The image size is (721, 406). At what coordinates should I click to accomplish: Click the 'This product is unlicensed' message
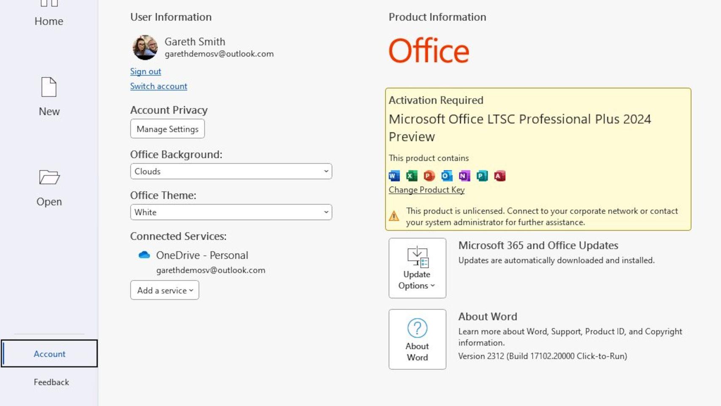tap(542, 217)
